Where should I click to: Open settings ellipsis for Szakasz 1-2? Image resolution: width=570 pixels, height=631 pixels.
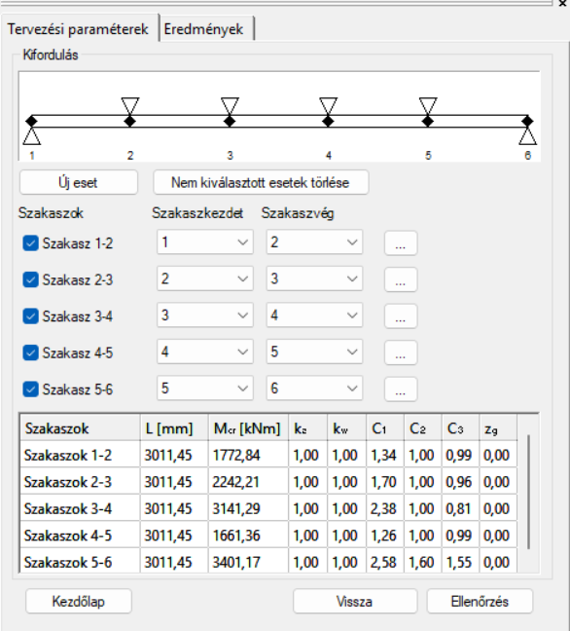click(401, 243)
